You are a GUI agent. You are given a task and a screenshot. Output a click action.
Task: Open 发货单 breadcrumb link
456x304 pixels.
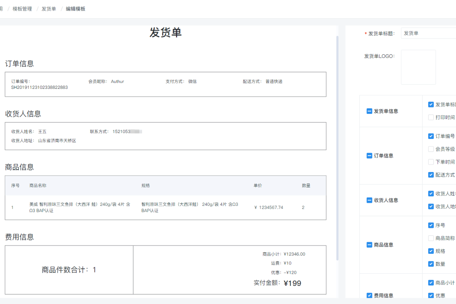(49, 9)
